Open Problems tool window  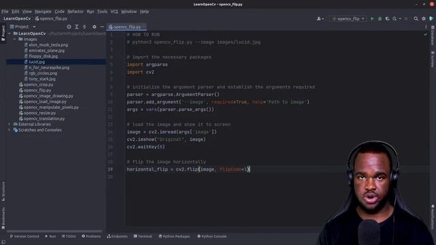(91, 236)
